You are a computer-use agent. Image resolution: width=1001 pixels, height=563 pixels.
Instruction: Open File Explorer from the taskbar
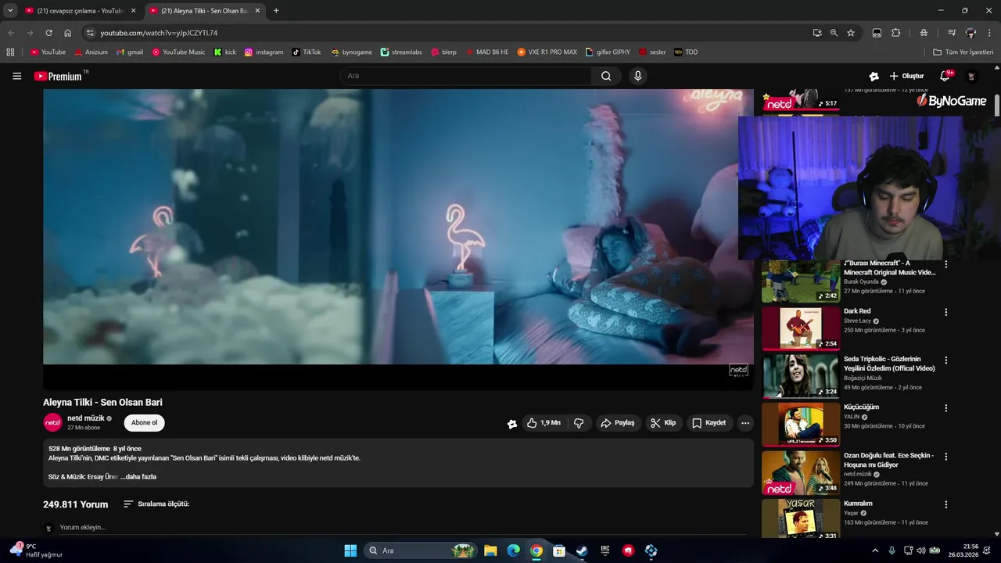click(490, 550)
